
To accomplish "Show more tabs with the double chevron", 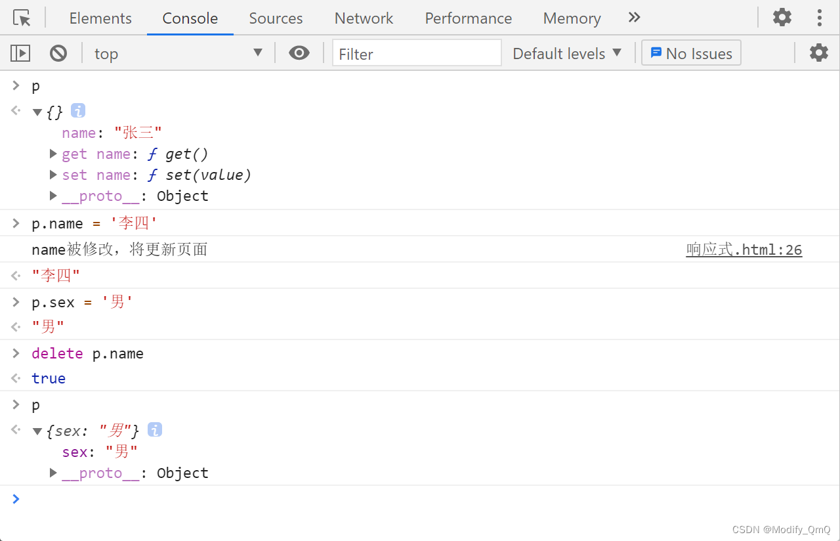I will tap(634, 18).
